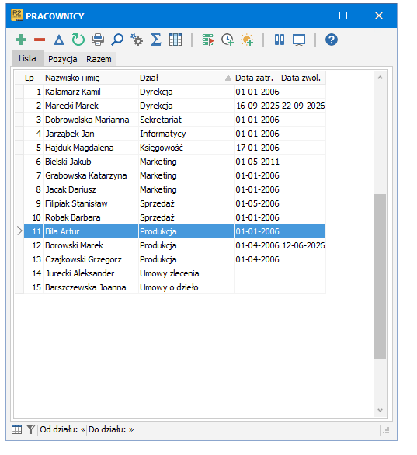The image size is (417, 455).
Task: Select the row Czajkowski Grzegorz
Action: (x=170, y=259)
